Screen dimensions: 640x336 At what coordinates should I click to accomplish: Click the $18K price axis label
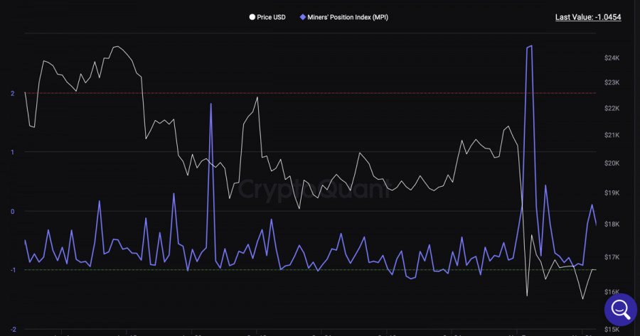point(612,224)
